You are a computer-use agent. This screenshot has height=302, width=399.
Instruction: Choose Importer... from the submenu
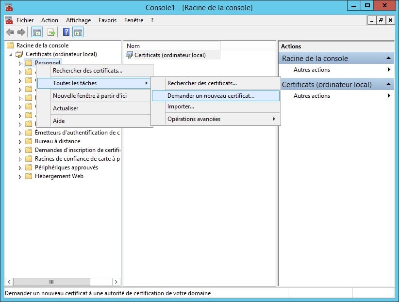point(181,106)
